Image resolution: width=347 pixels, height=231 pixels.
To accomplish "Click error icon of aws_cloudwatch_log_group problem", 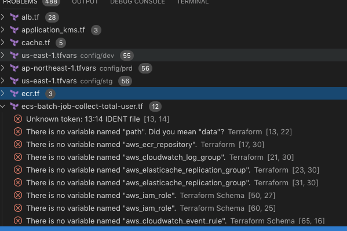I will click(18, 157).
